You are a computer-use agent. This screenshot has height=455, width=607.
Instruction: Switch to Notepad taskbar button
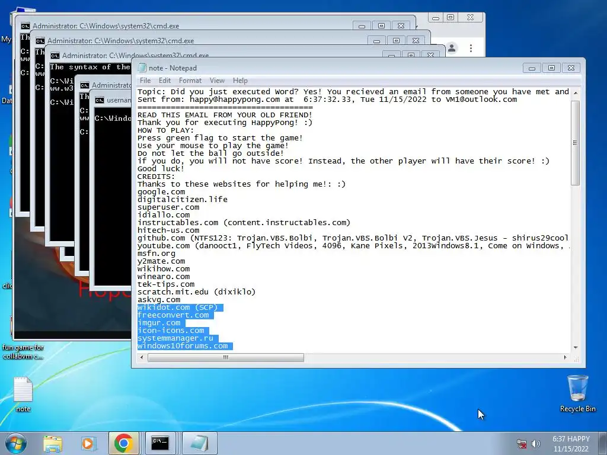point(199,443)
